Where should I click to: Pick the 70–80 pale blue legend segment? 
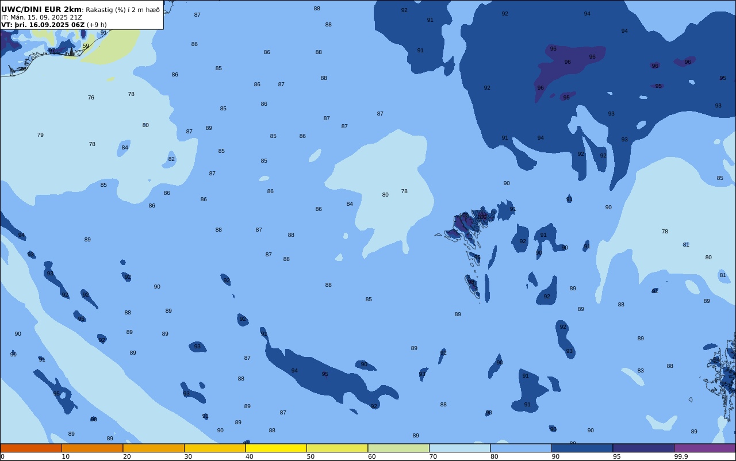click(x=459, y=448)
